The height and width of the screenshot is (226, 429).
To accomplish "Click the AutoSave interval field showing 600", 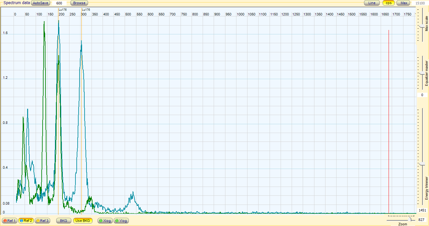I will [59, 3].
